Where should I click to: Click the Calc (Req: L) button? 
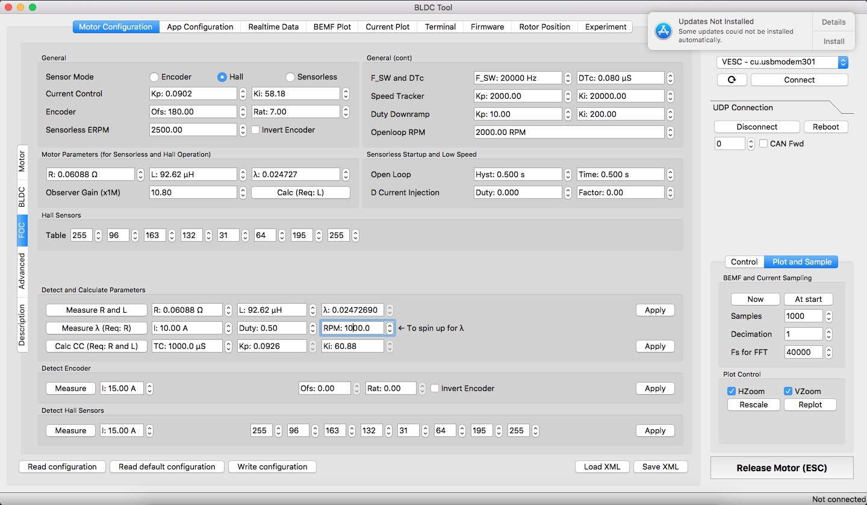click(300, 192)
